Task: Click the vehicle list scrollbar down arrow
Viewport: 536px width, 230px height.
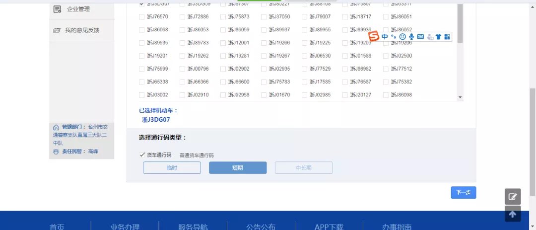Action: (x=460, y=97)
